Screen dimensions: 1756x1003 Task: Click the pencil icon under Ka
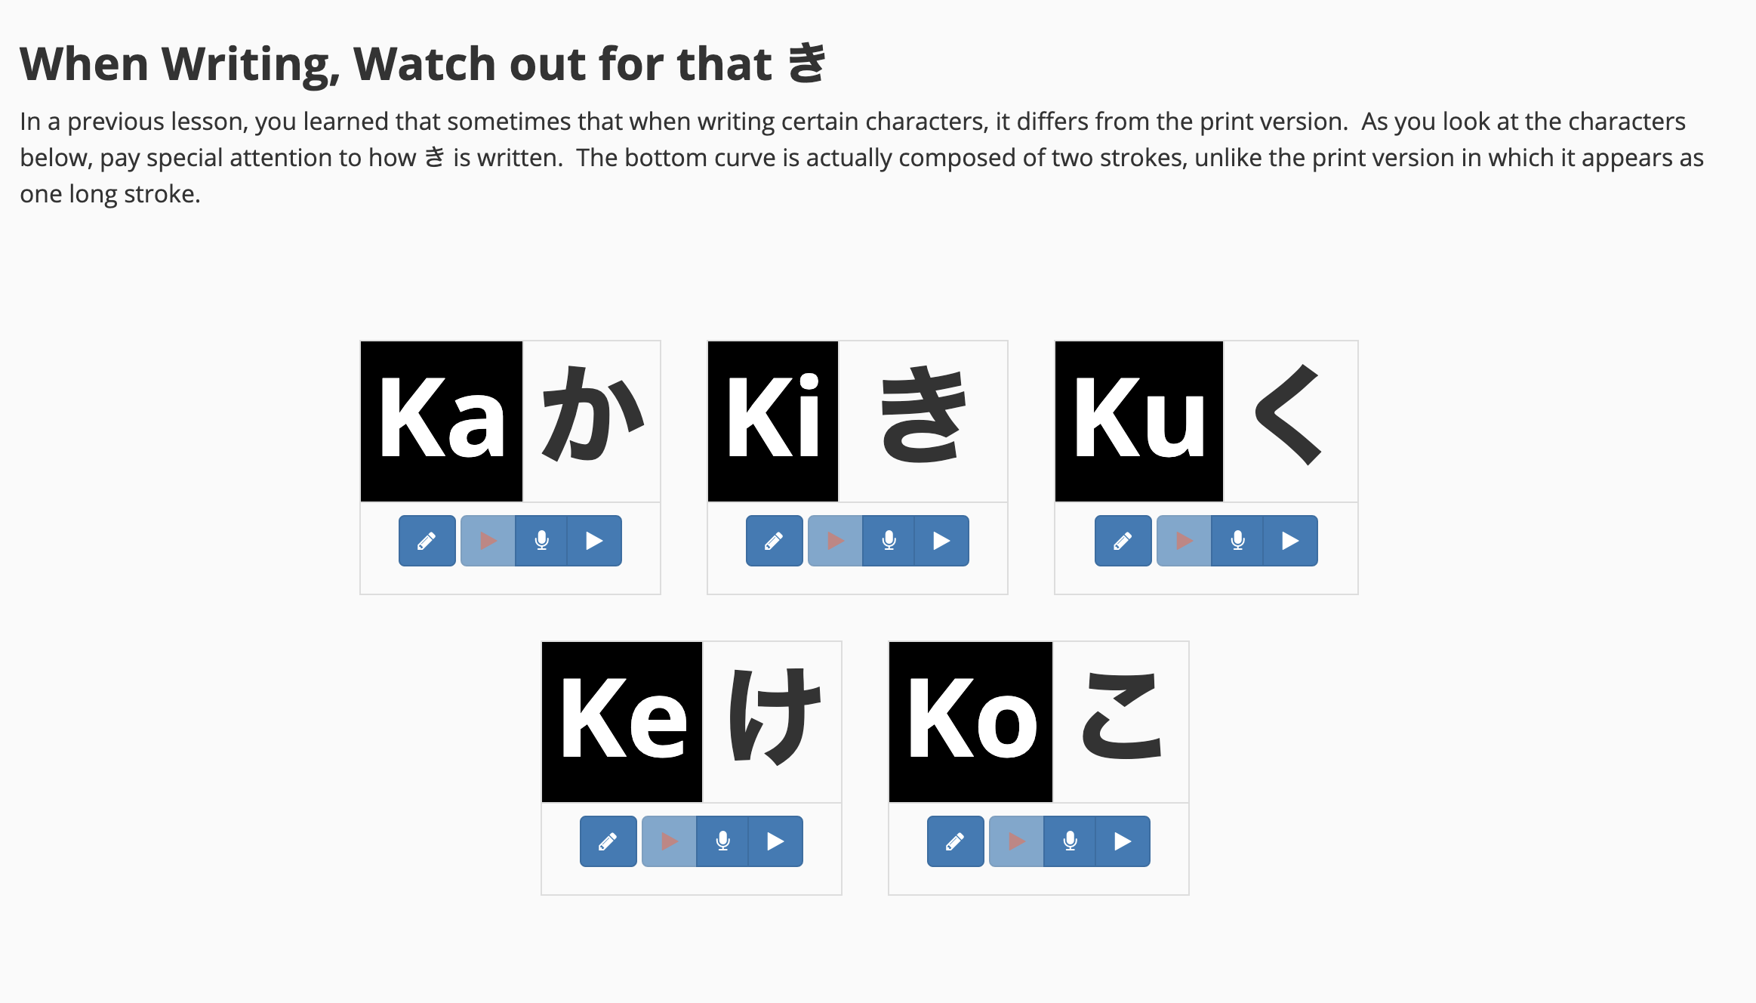coord(427,541)
